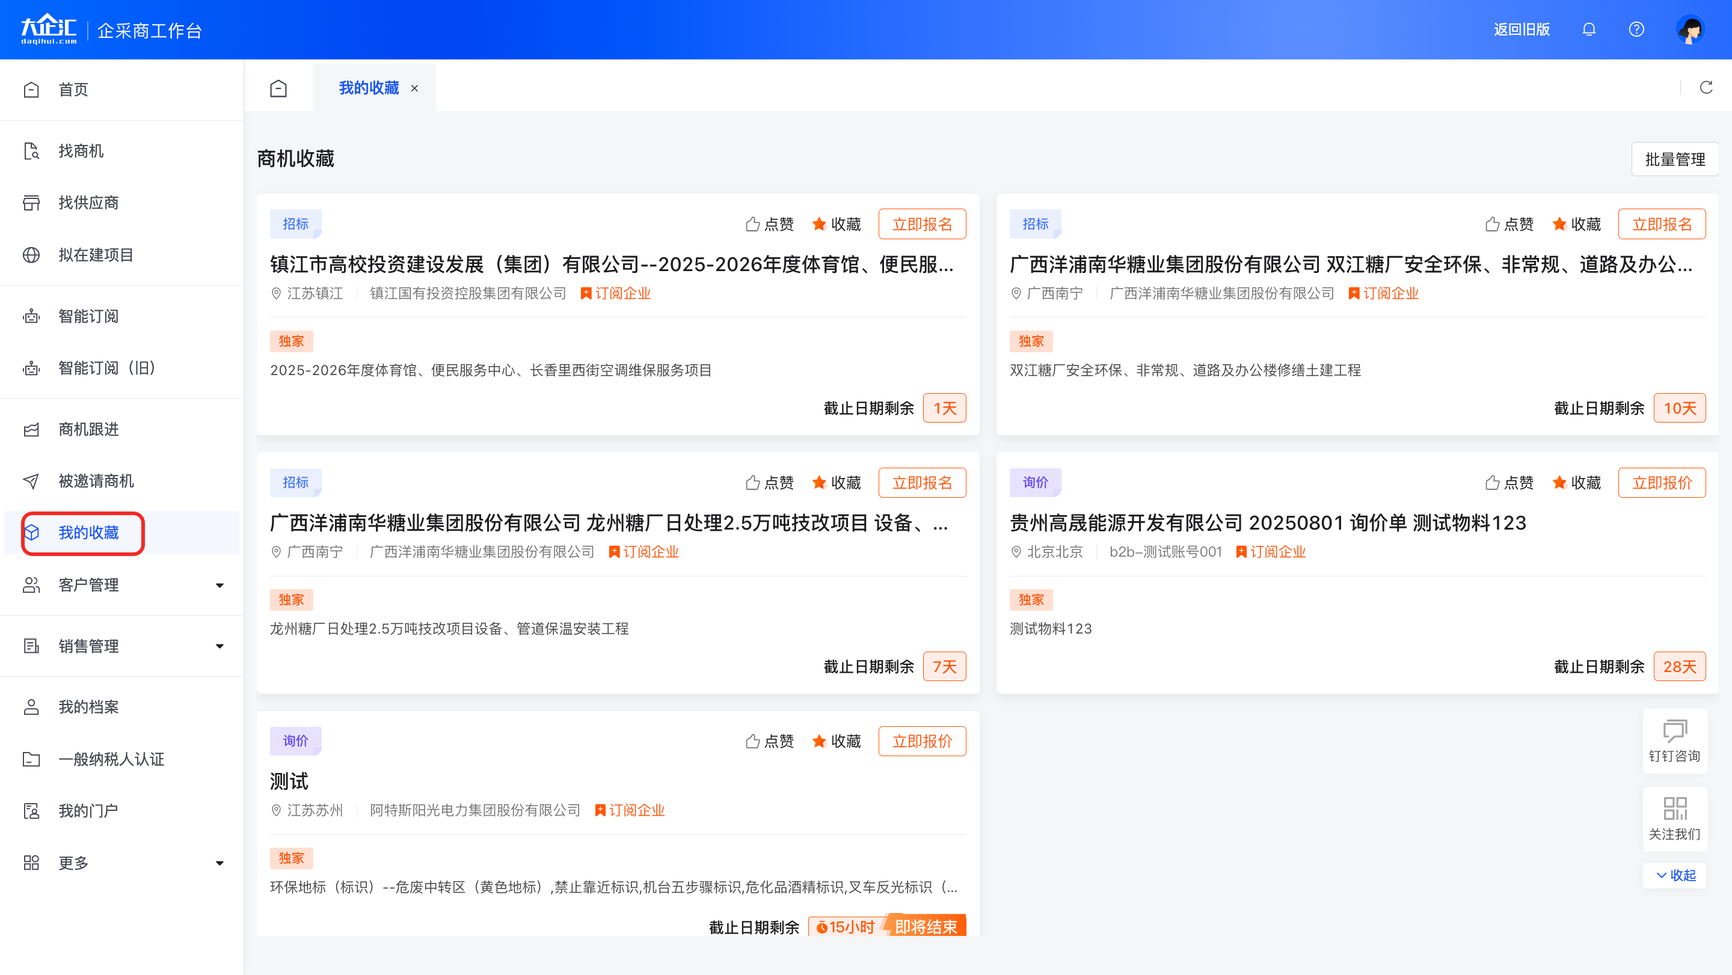This screenshot has width=1732, height=975.
Task: Like the 测试 card
Action: pyautogui.click(x=770, y=741)
